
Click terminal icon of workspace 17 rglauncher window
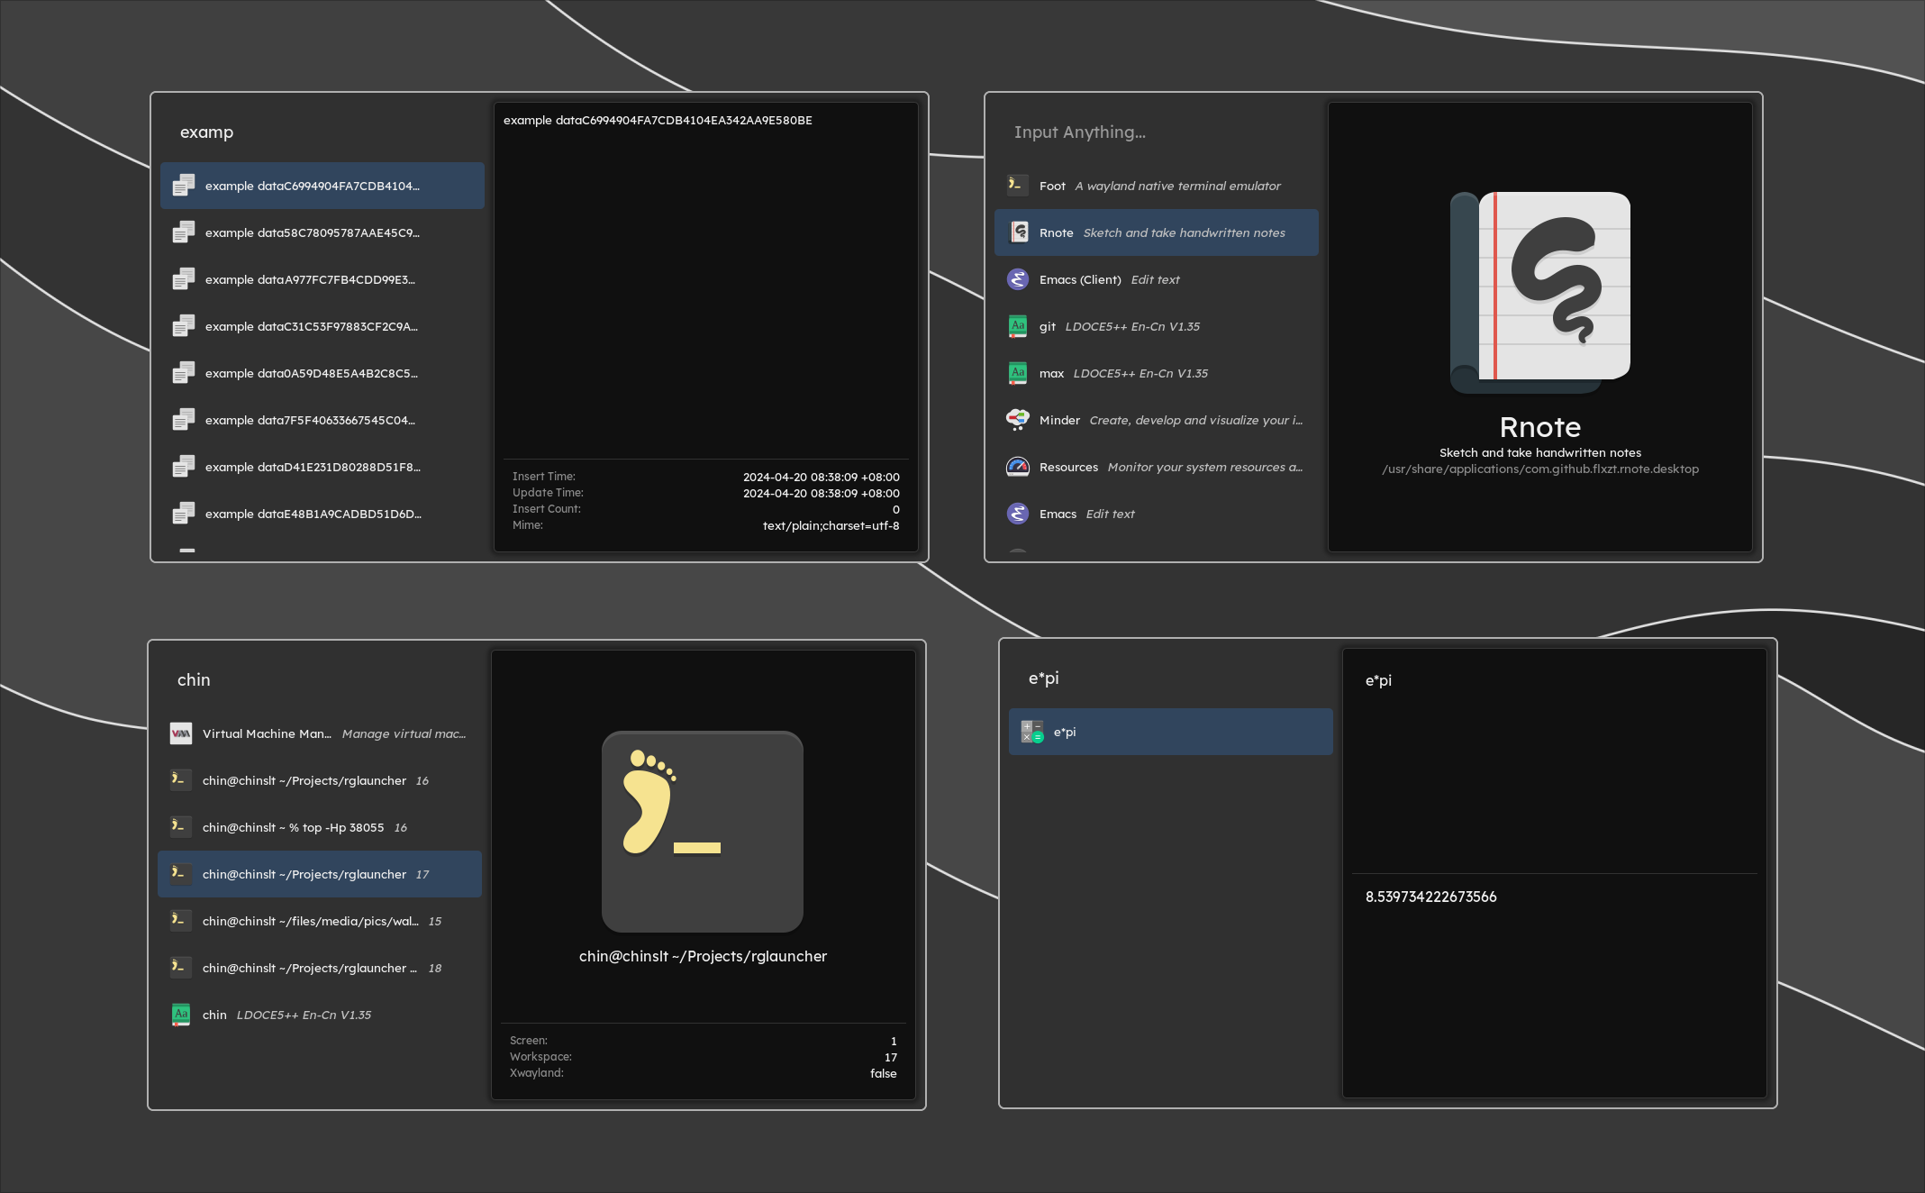pos(181,874)
